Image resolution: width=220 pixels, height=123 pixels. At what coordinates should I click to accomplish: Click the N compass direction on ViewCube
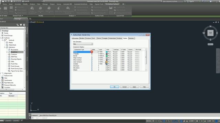(x=210, y=26)
